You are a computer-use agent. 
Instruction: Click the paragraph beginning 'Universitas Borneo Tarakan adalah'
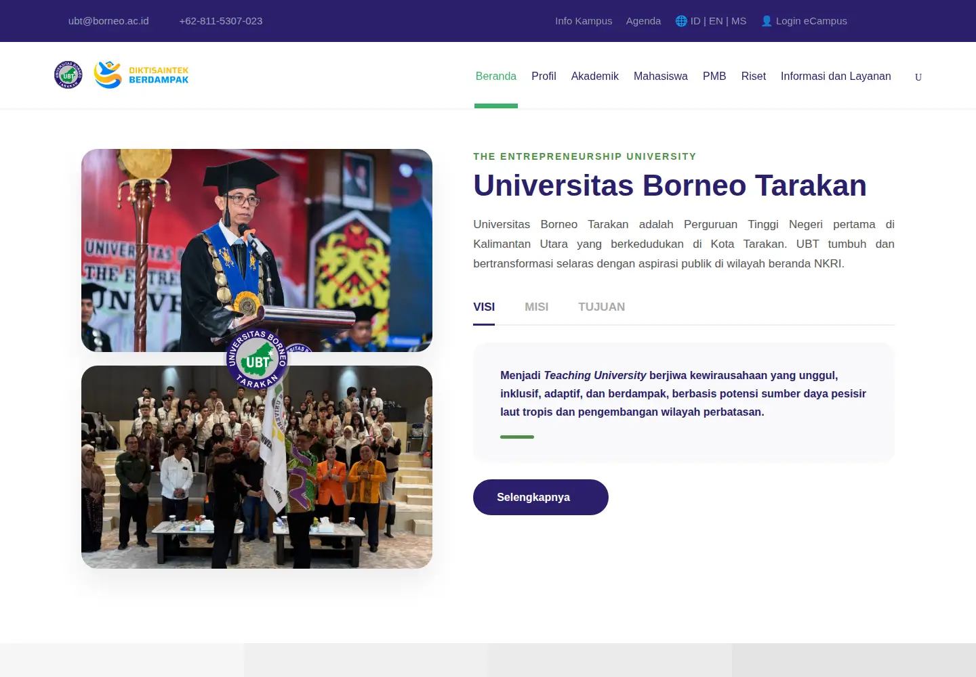(684, 244)
